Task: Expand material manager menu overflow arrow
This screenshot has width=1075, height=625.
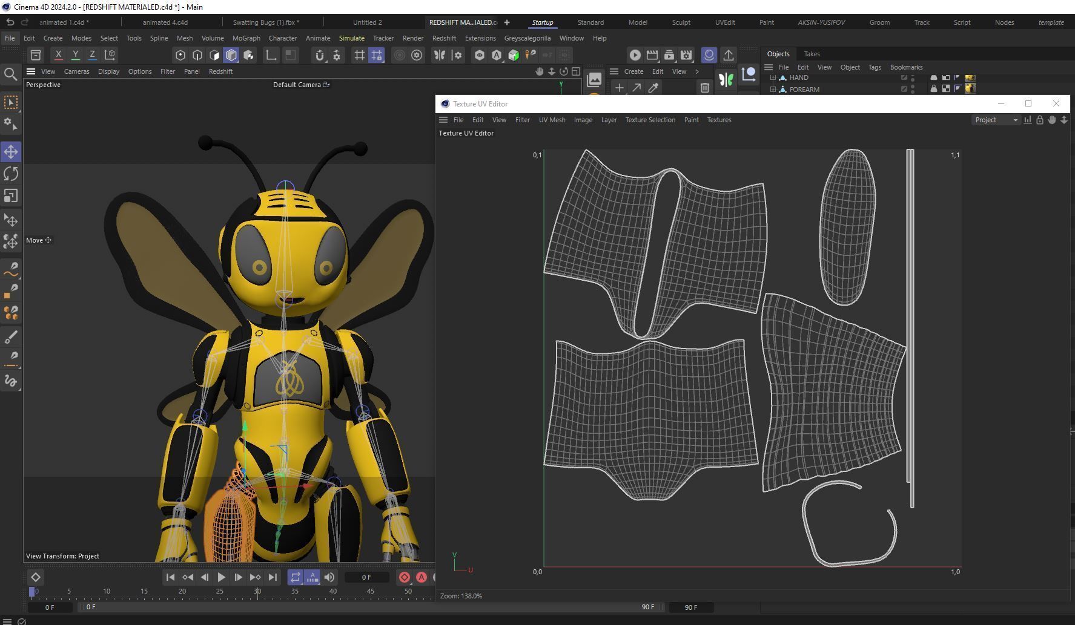Action: tap(697, 71)
